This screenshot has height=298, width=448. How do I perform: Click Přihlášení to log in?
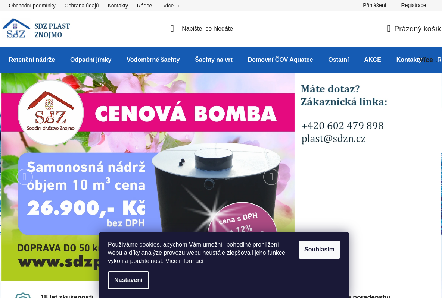pos(374,5)
